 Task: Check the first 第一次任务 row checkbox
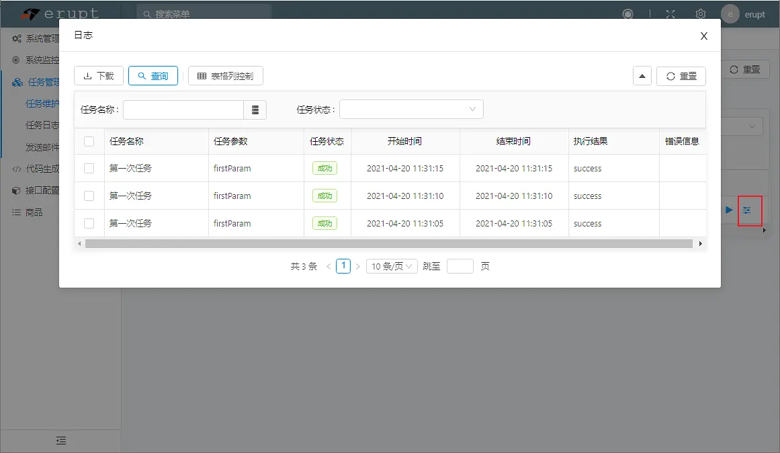point(89,168)
